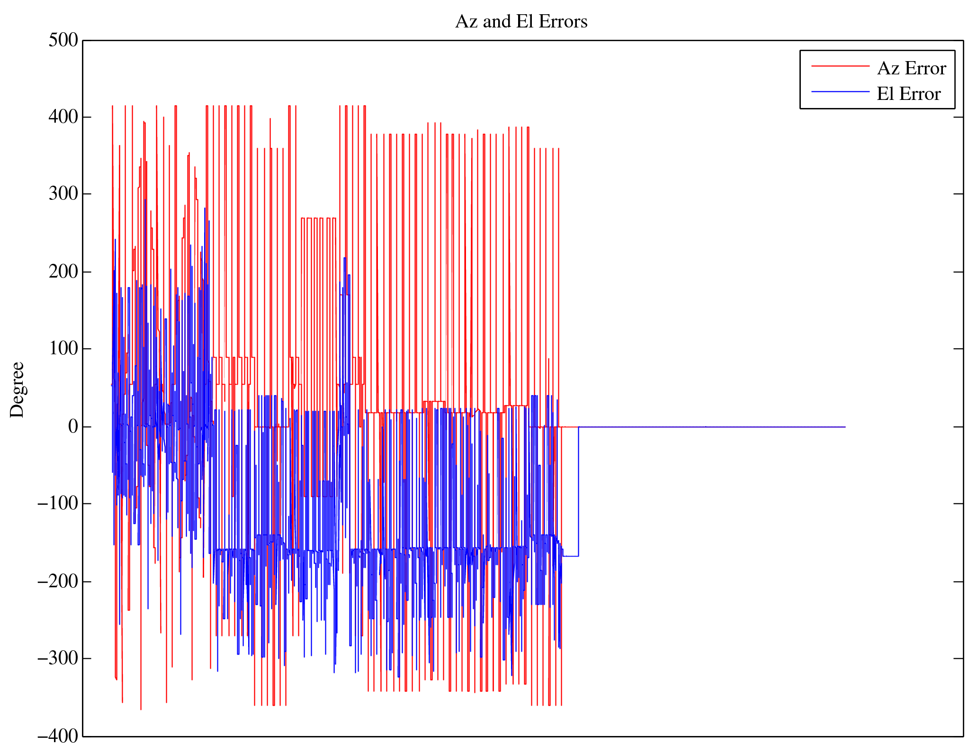Viewport: 977px width, 754px height.
Task: Click the −100 y-axis tick label
Action: (x=57, y=503)
